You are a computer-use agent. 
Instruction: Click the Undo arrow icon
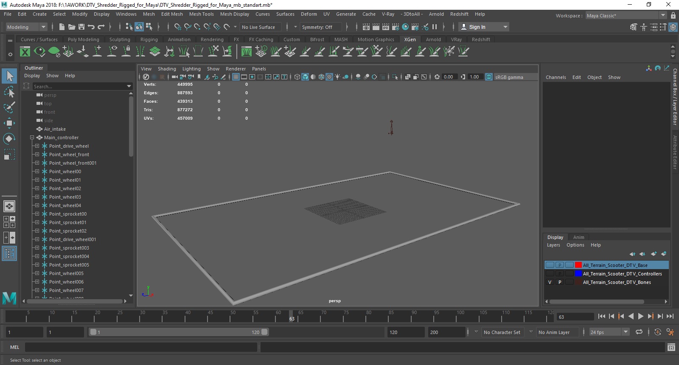point(91,27)
